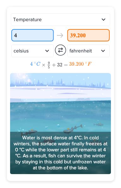The image size is (121, 188).
Task: Open the fahrenheit unit dropdown
Action: point(88,51)
